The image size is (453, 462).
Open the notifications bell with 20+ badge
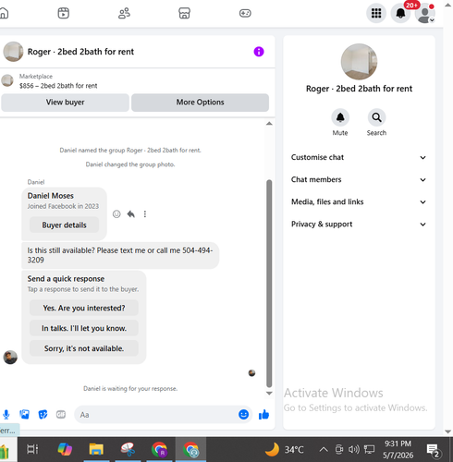(400, 13)
